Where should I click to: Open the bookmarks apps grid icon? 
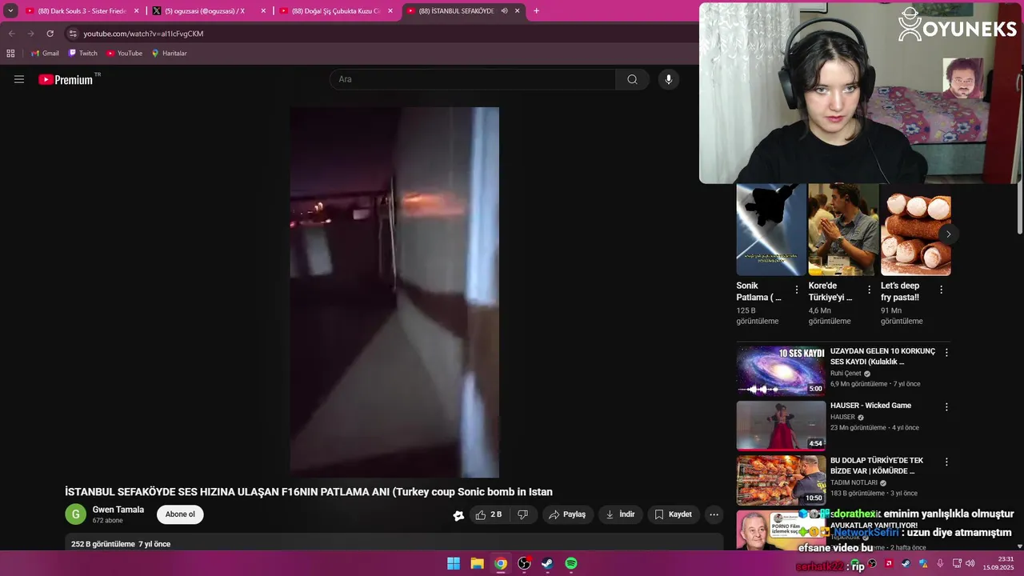point(10,54)
